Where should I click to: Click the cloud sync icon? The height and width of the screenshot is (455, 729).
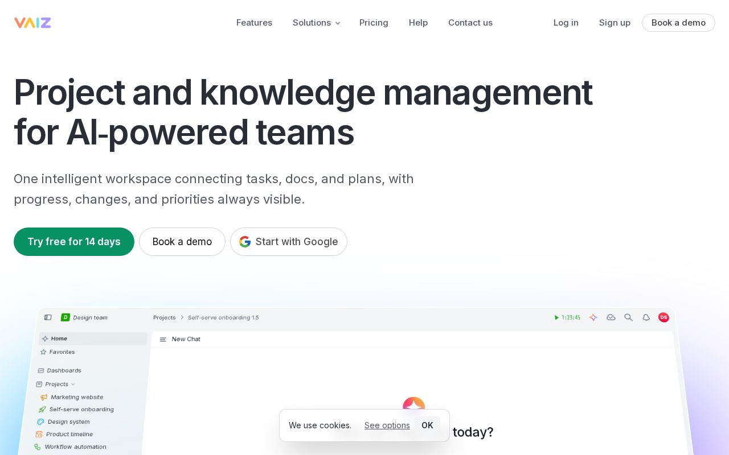point(611,317)
